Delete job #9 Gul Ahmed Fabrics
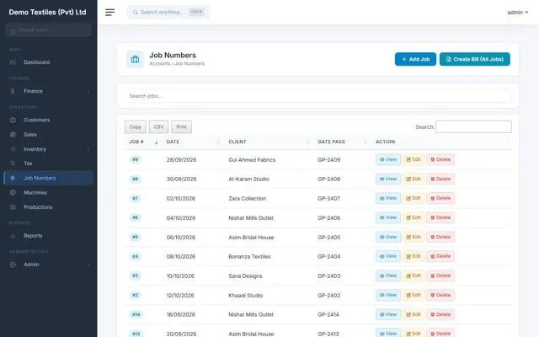Screen dimensions: 539x337 point(440,159)
